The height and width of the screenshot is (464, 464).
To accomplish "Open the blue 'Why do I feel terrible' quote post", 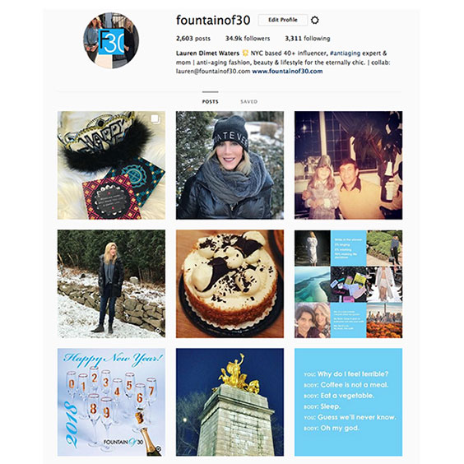I will tap(348, 402).
